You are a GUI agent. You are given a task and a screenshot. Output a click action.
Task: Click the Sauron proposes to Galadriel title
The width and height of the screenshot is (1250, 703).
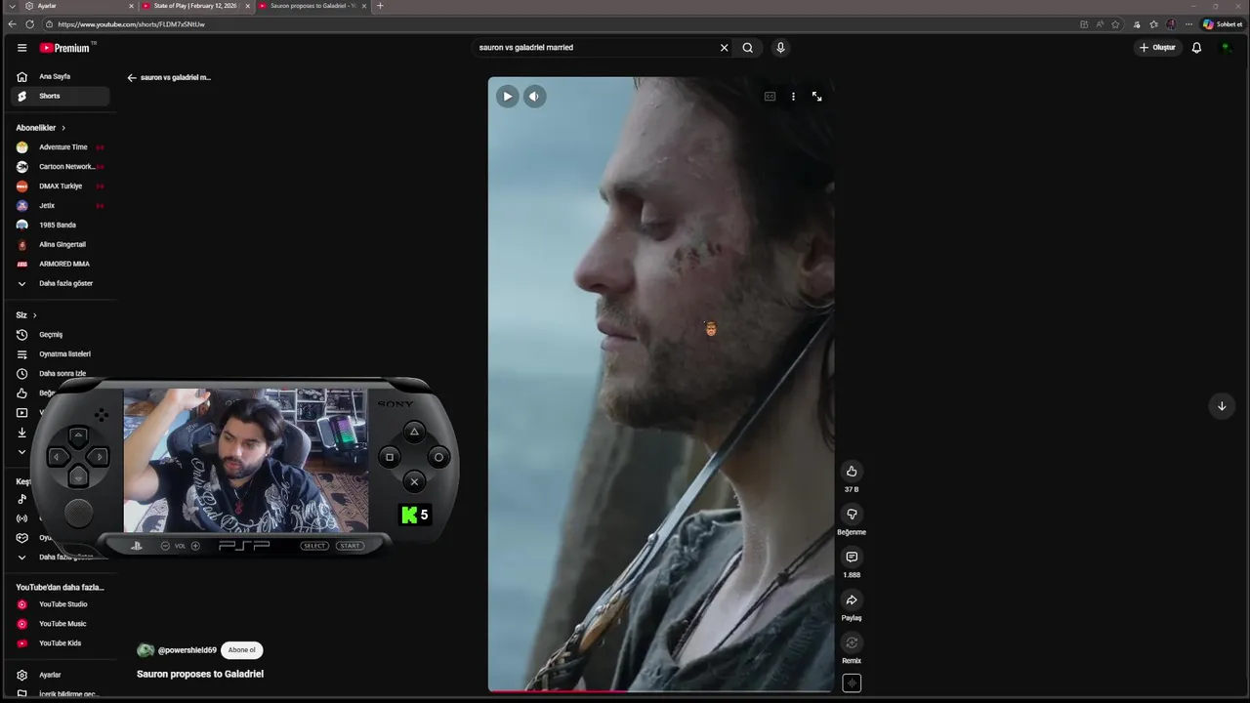[200, 674]
